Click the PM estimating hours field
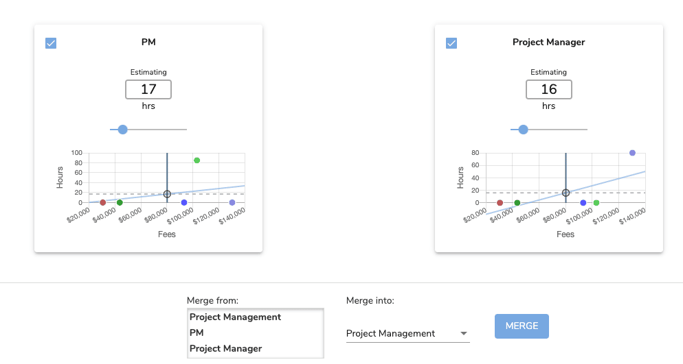The image size is (683, 364). (x=148, y=89)
